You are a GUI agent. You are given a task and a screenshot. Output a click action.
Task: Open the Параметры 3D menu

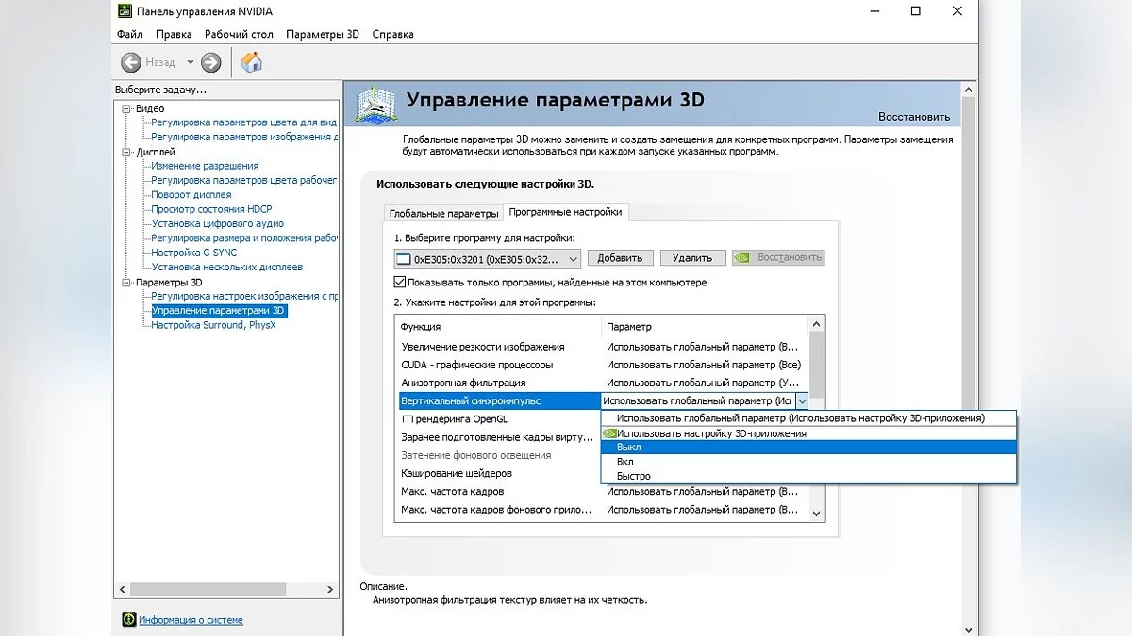323,34
